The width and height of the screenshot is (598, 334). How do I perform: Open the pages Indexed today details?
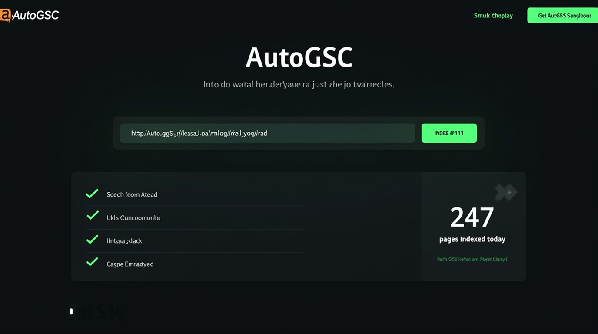(472, 239)
